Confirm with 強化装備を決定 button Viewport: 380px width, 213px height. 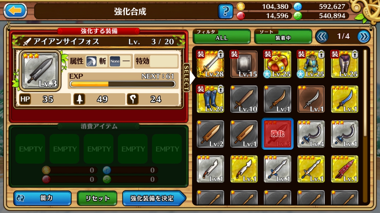pos(154,198)
